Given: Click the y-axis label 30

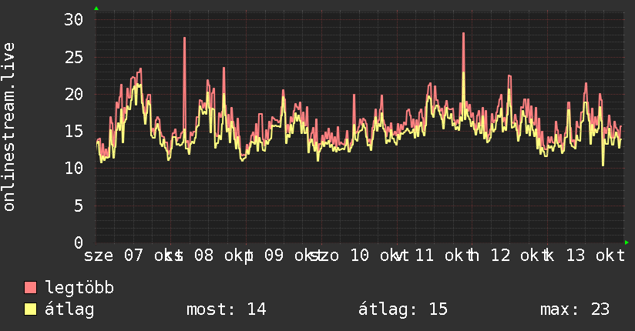Looking at the screenshot, I should click(74, 19).
